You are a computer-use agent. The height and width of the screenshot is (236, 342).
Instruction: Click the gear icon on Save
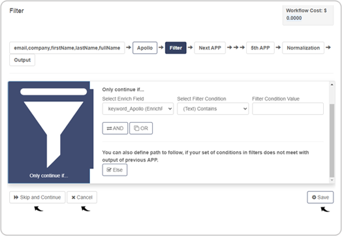(x=314, y=198)
